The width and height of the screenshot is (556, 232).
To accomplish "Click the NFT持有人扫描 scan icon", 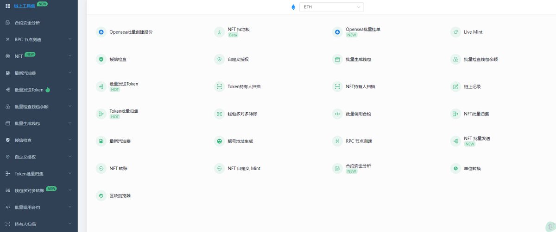I will pos(337,87).
